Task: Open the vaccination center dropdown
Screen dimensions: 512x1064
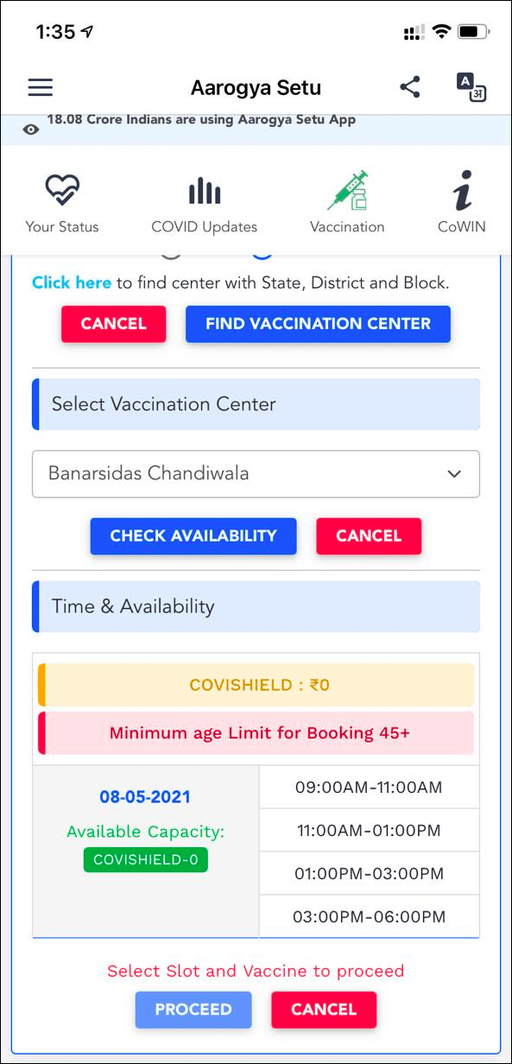Action: pyautogui.click(x=256, y=474)
